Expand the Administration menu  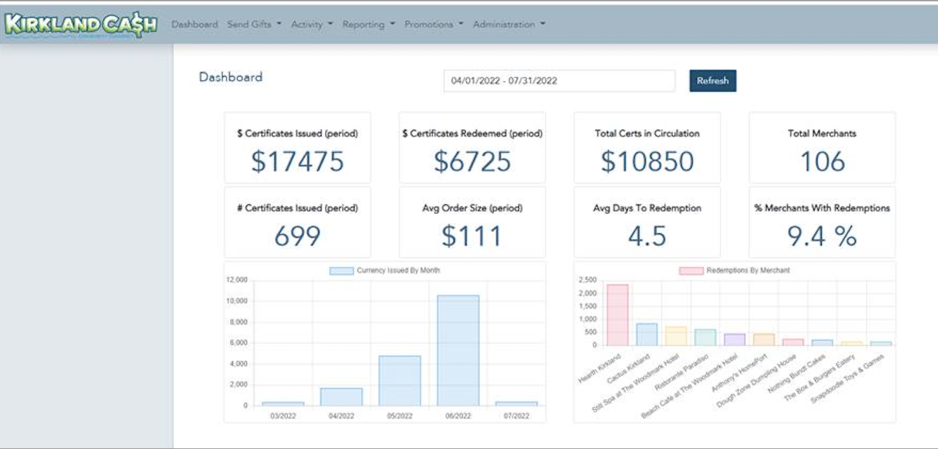click(x=509, y=24)
